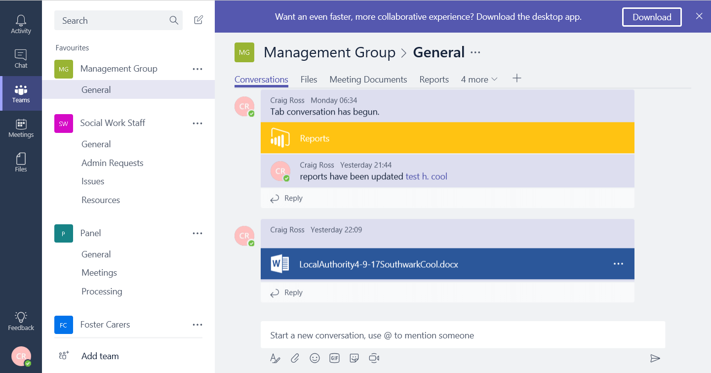This screenshot has height=373, width=711.
Task: Expand the 4 more tabs dropdown
Action: 479,80
